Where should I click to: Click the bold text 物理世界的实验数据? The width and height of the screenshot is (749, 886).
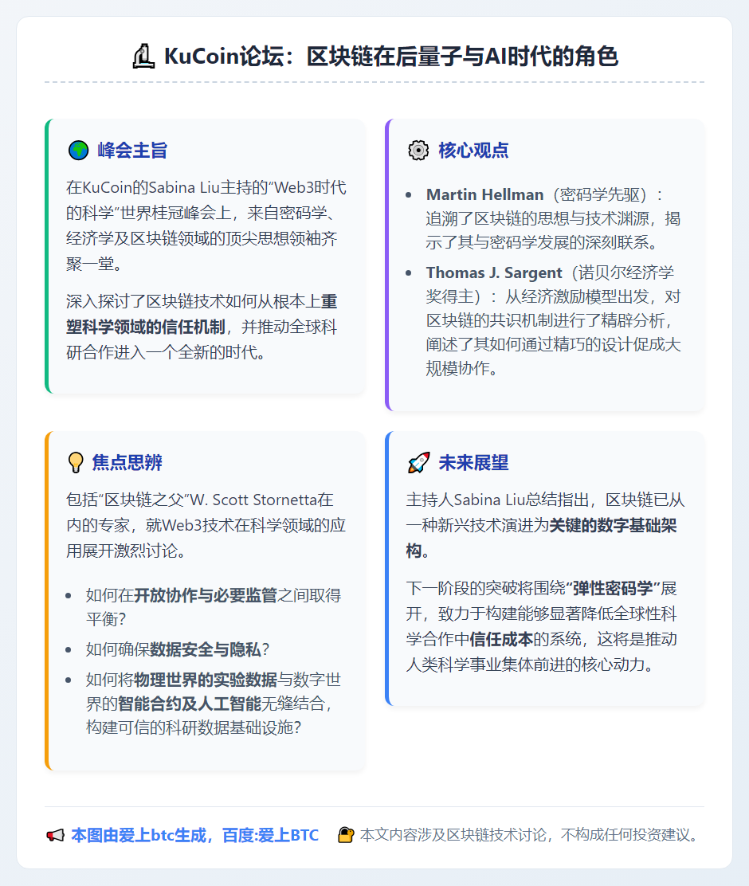[206, 679]
